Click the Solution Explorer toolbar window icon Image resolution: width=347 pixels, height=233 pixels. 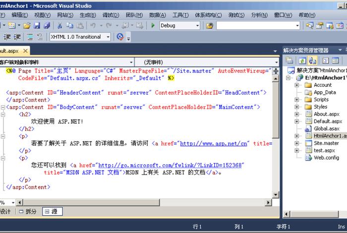(309, 26)
